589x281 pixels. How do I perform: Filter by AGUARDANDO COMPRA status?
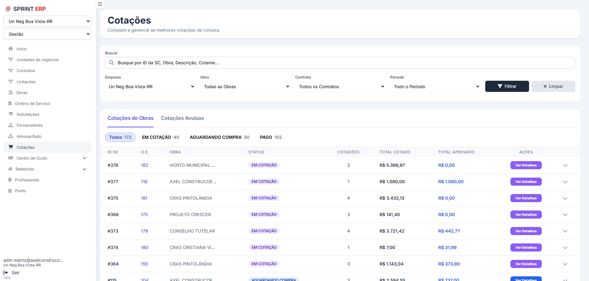click(219, 137)
